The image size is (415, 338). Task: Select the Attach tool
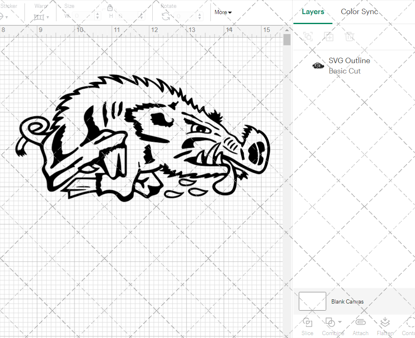pyautogui.click(x=360, y=326)
